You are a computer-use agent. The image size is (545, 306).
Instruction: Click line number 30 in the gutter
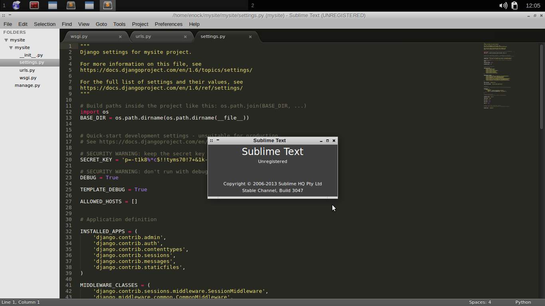point(69,220)
